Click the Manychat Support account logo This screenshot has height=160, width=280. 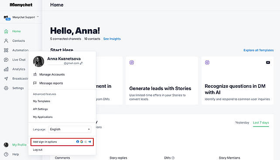coord(7,18)
